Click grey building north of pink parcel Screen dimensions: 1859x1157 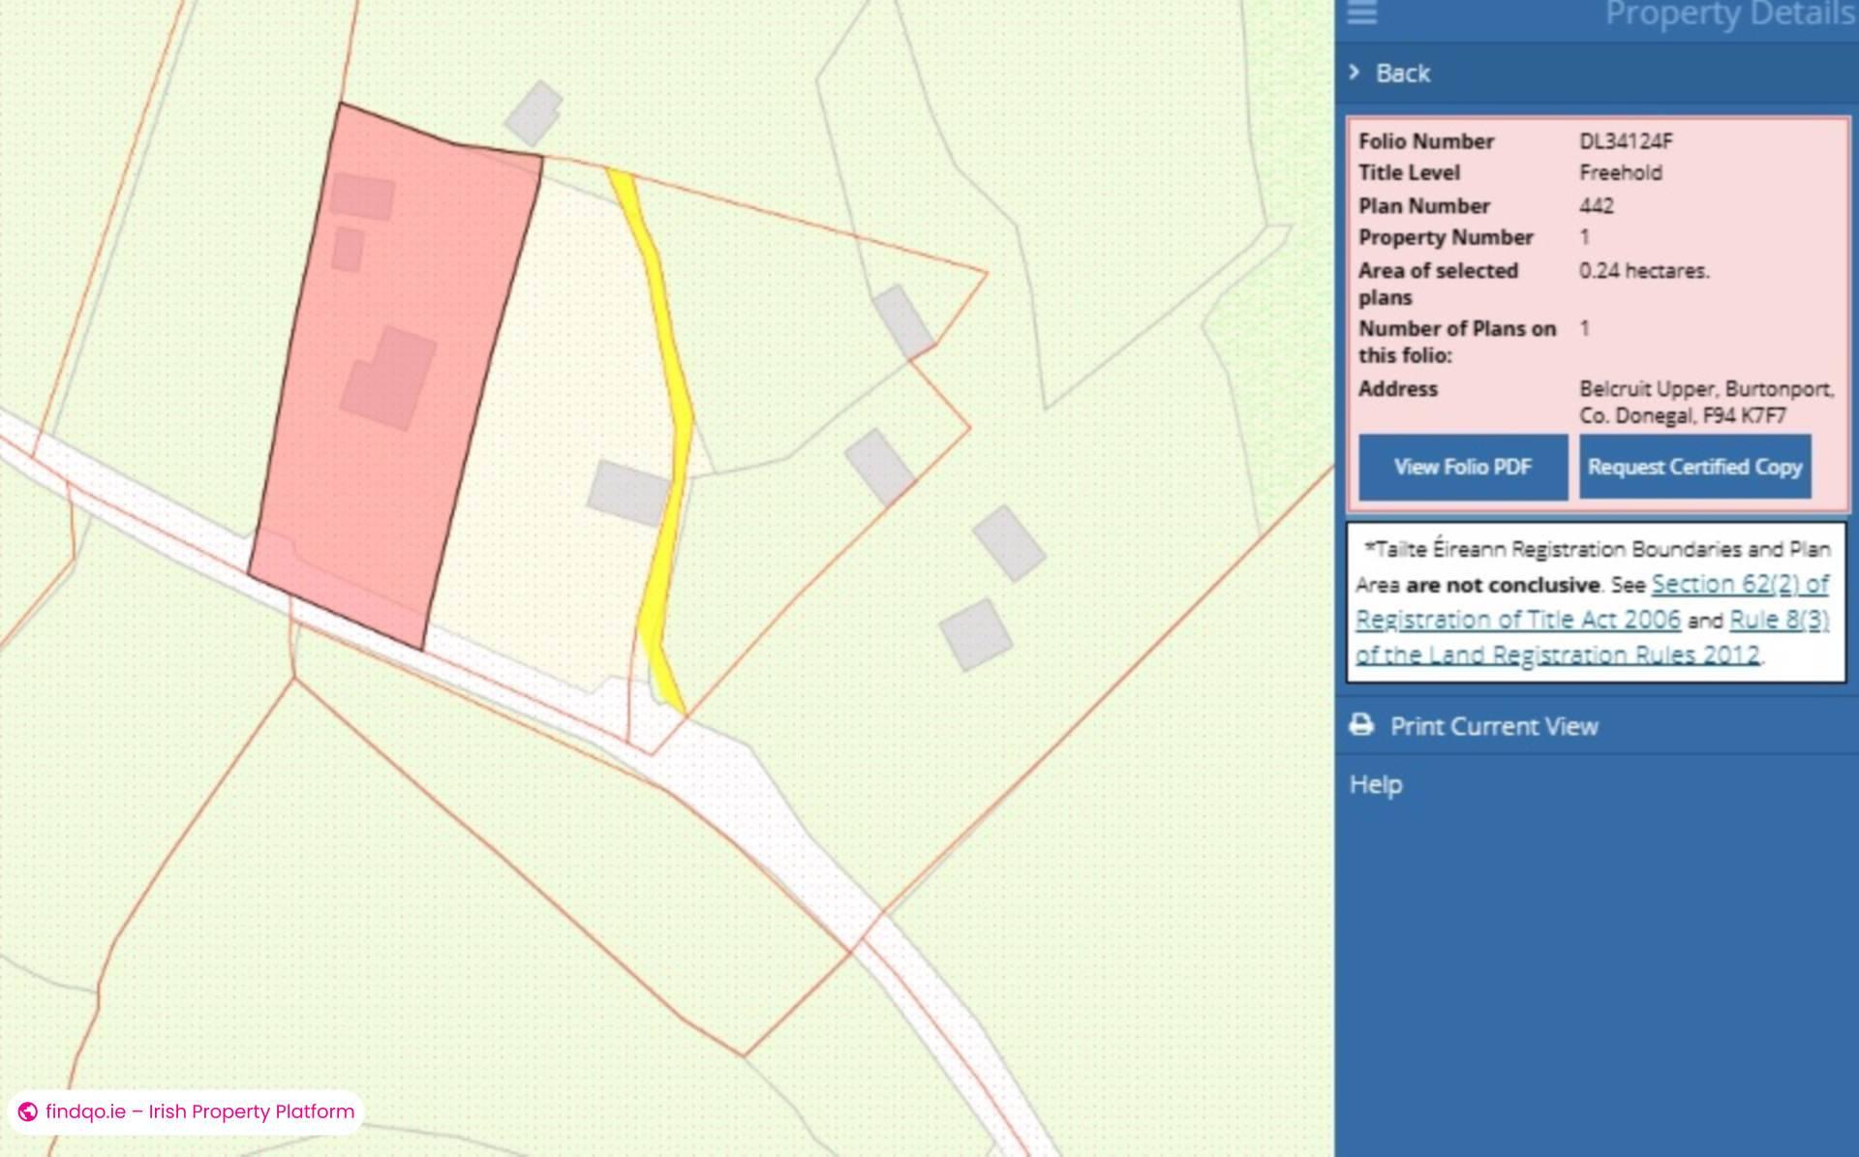[533, 113]
